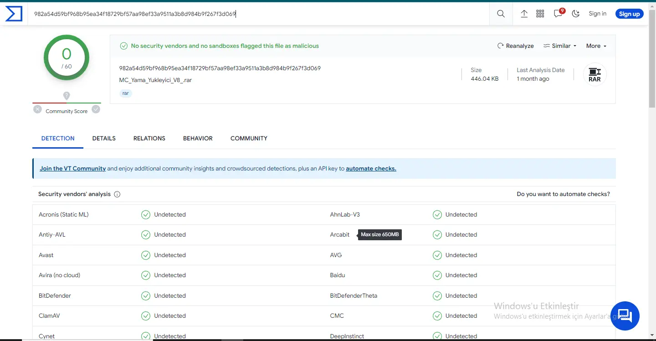
Task: Click Join the VT Community link
Action: click(x=73, y=169)
